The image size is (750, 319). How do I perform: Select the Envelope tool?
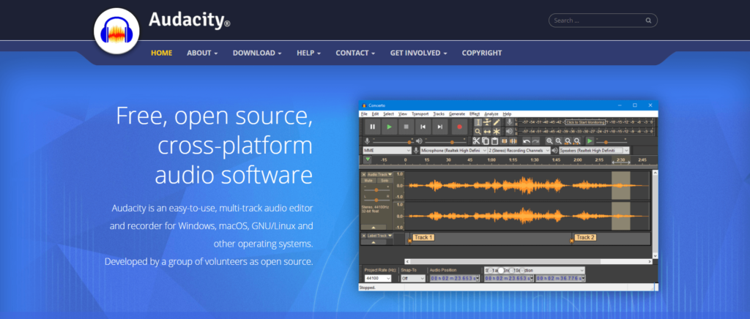coord(487,122)
